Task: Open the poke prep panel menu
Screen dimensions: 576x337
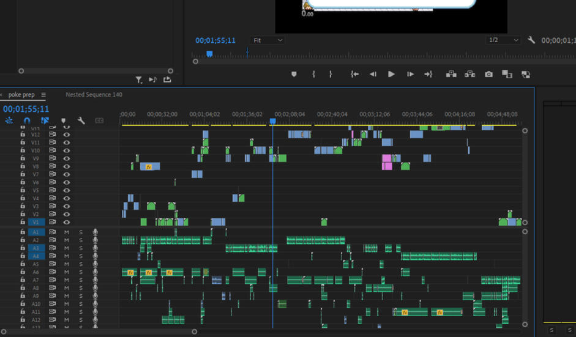Action: click(43, 95)
